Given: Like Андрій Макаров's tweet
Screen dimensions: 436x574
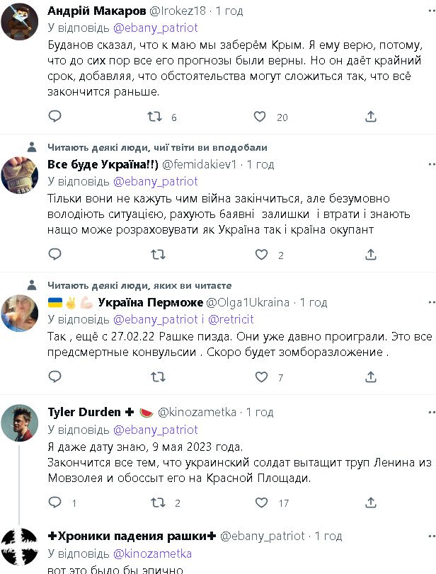Looking at the screenshot, I should [x=260, y=117].
